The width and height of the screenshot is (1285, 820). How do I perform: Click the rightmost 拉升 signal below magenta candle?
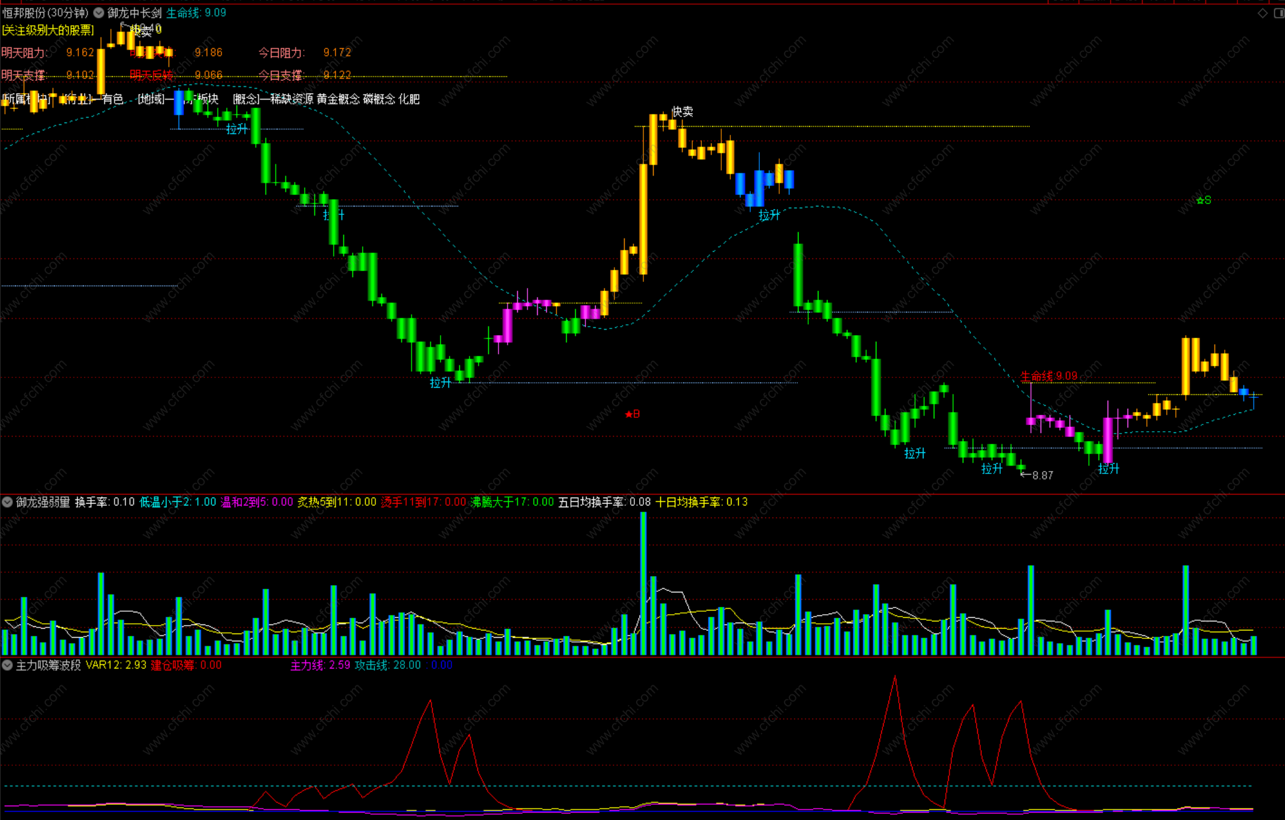(x=1108, y=469)
